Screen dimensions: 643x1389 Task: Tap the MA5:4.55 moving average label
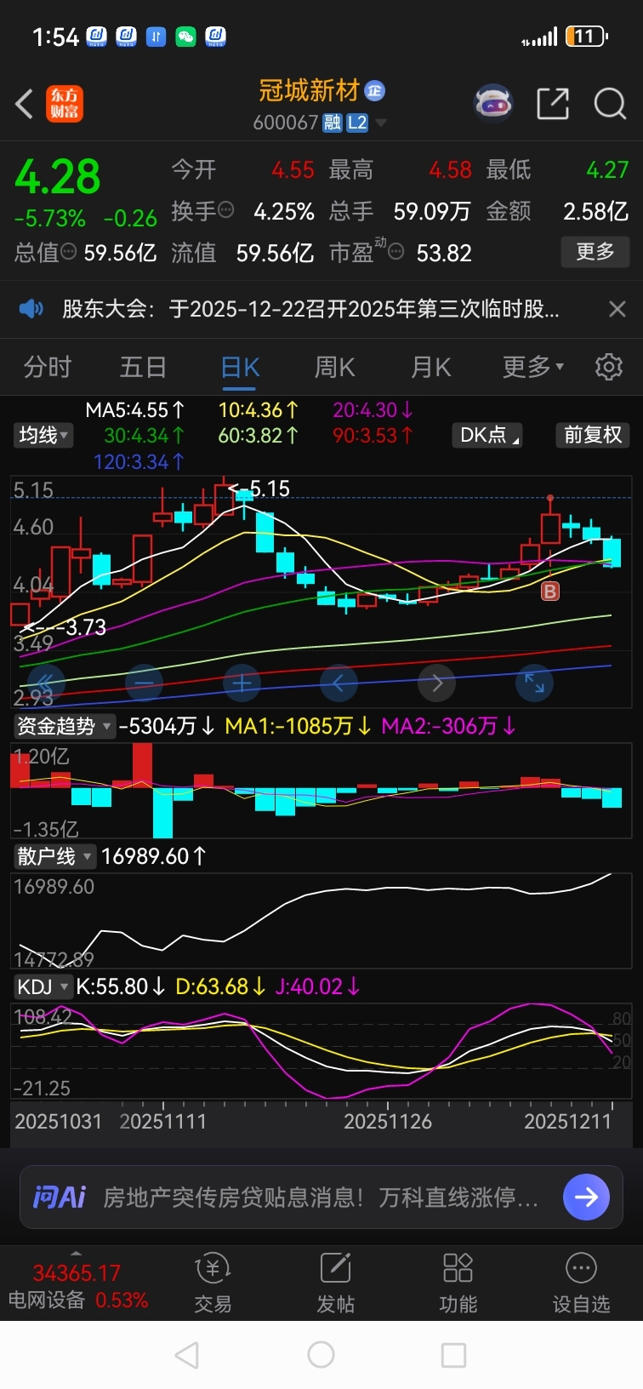click(x=135, y=409)
